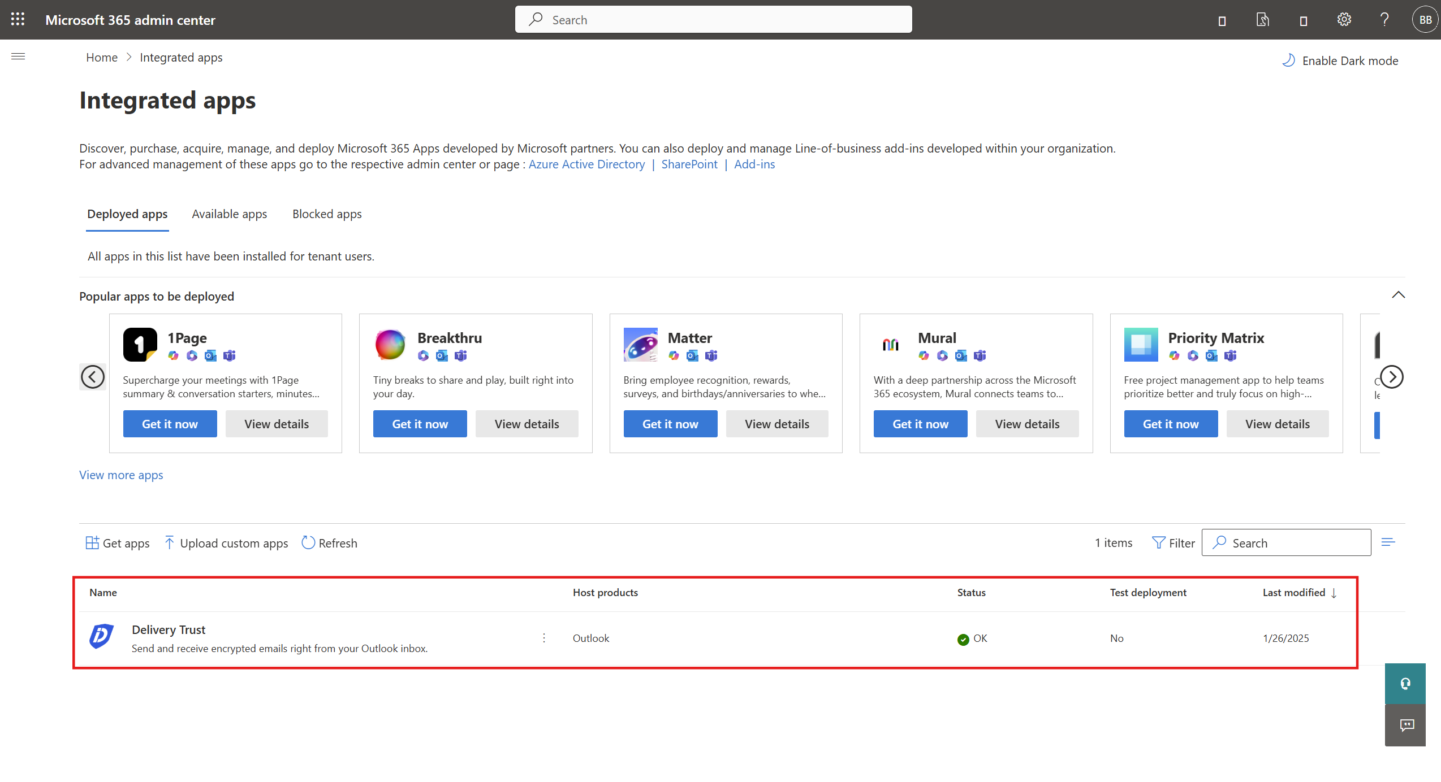This screenshot has width=1441, height=782.
Task: Click the Integrated apps breadcrumb
Action: click(x=181, y=58)
